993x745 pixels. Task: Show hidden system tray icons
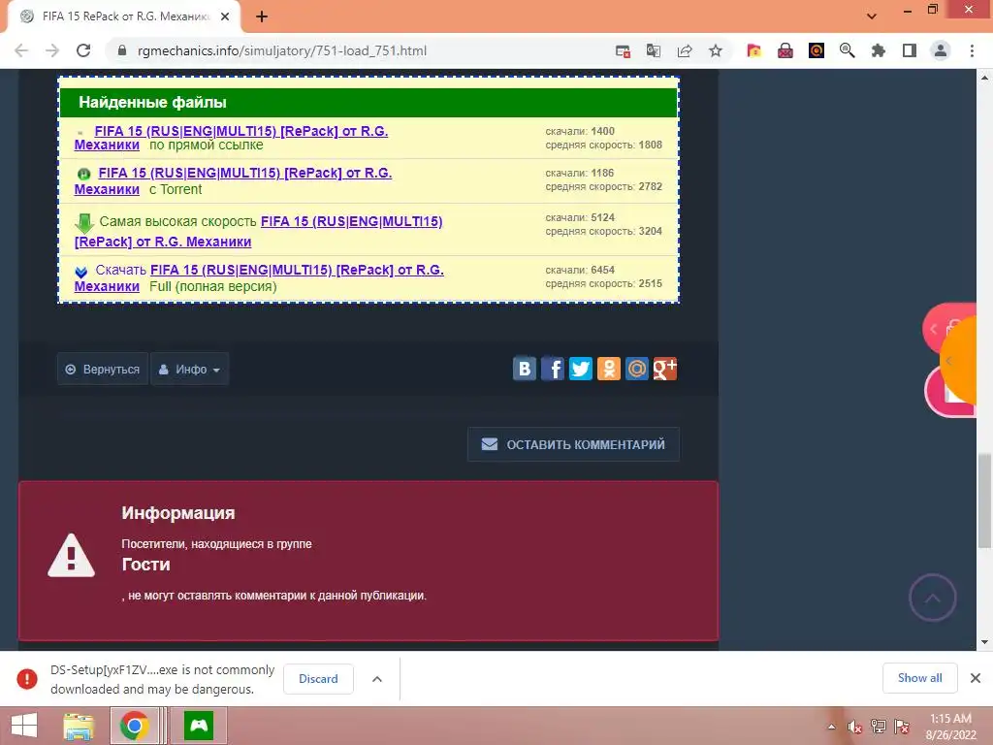831,727
